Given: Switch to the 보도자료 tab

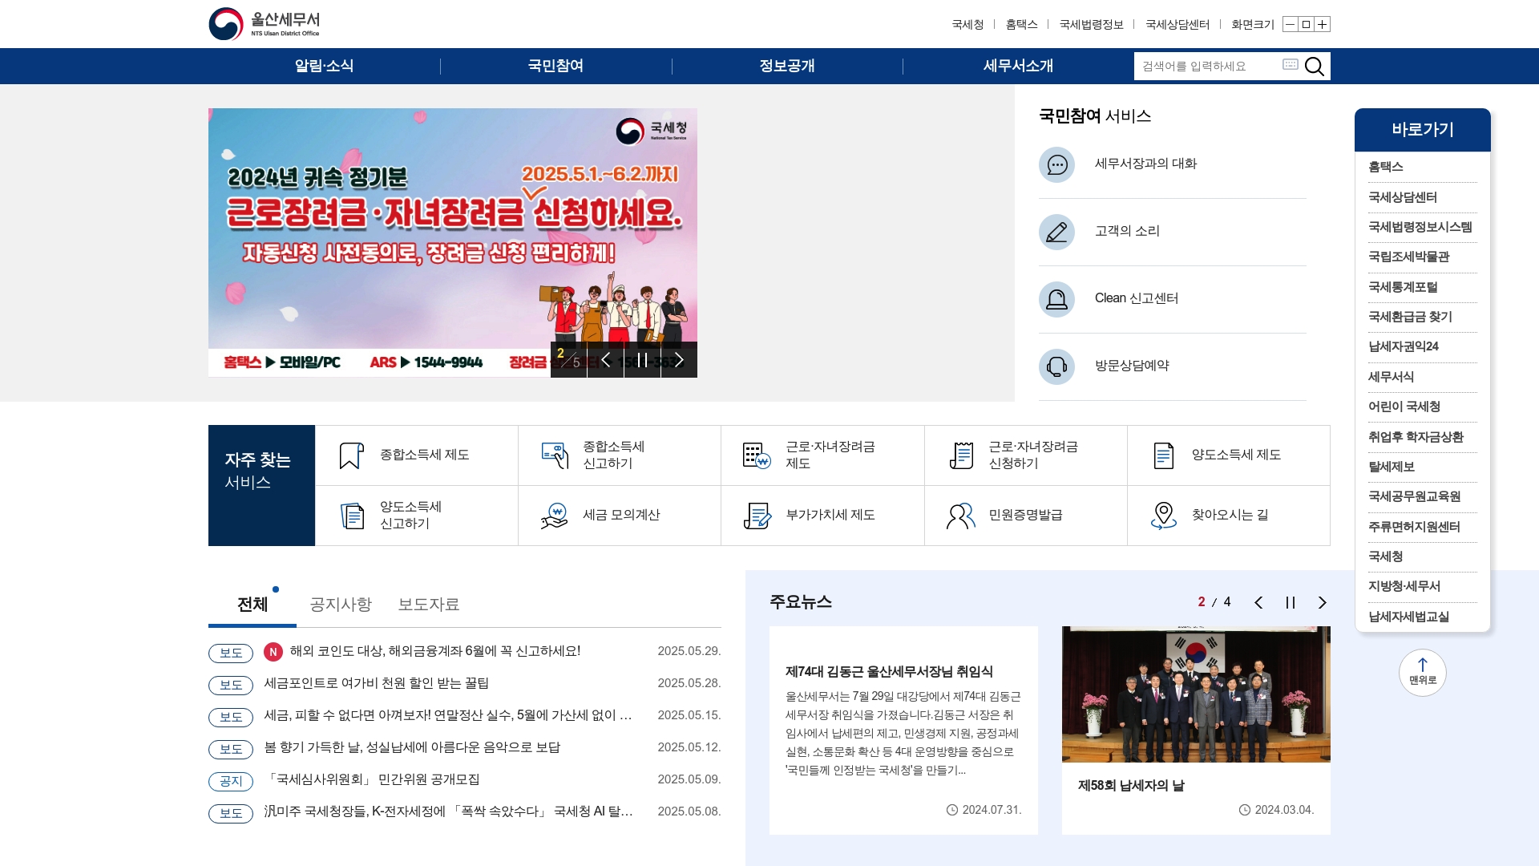Looking at the screenshot, I should click(429, 605).
